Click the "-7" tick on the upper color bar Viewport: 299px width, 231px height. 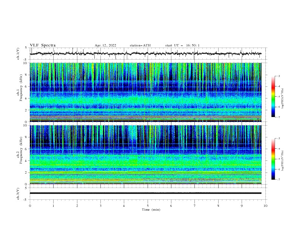278,117
